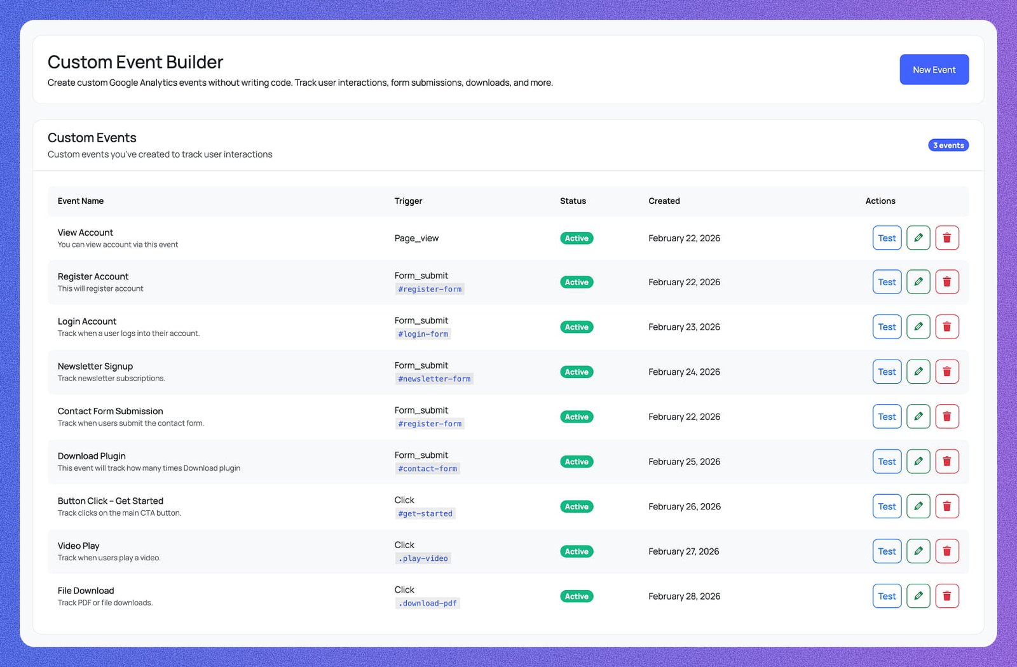Toggle the Active status on File Download
1017x667 pixels.
[x=576, y=596]
